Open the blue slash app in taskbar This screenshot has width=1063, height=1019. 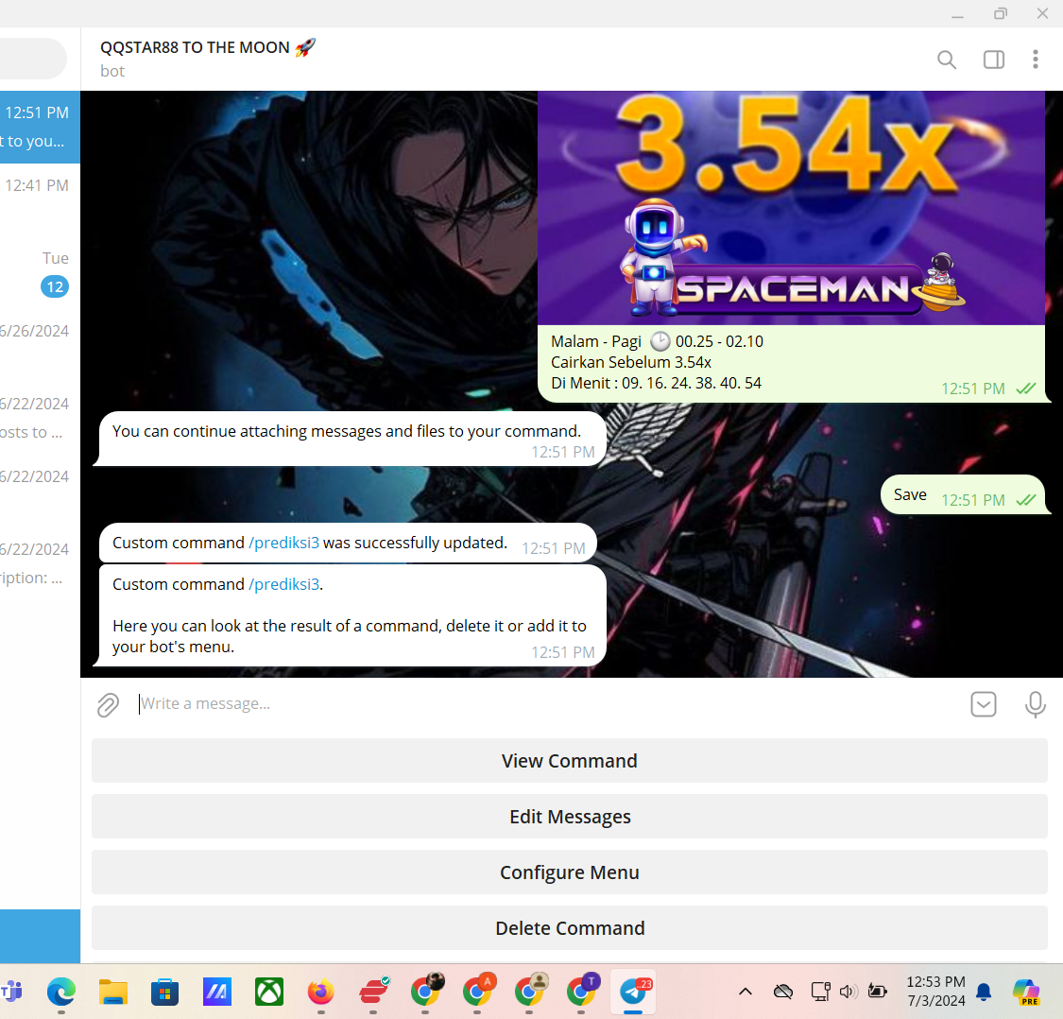[x=217, y=992]
